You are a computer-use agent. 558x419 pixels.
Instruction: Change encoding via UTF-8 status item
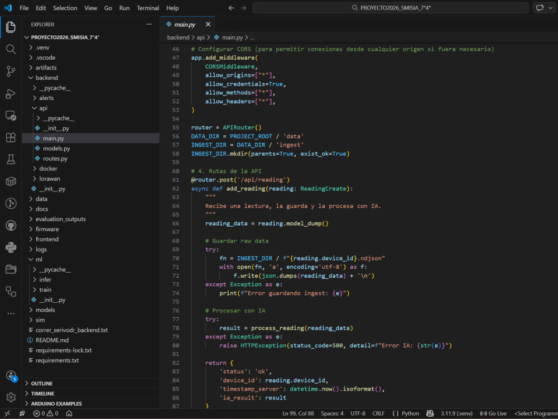(x=358, y=413)
